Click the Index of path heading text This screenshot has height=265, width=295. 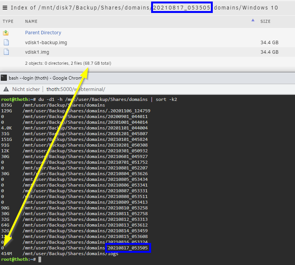pyautogui.click(x=144, y=8)
